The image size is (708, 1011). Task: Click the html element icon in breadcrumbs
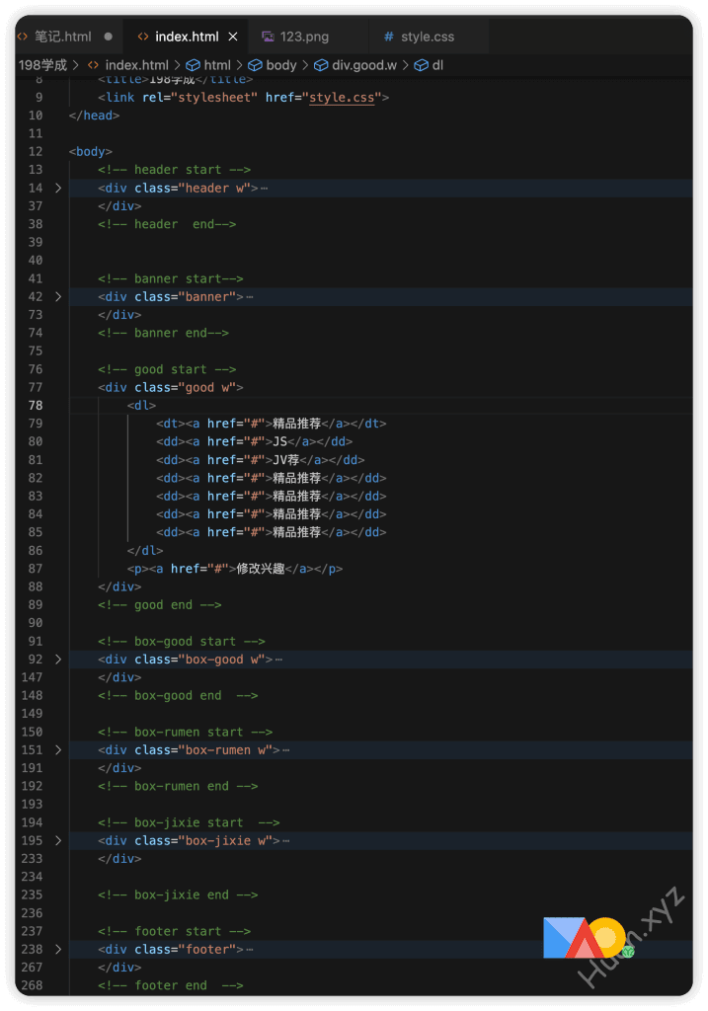[x=194, y=65]
